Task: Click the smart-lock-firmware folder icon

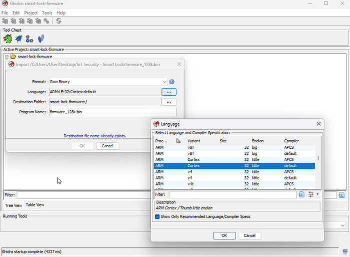Action: click(x=13, y=57)
